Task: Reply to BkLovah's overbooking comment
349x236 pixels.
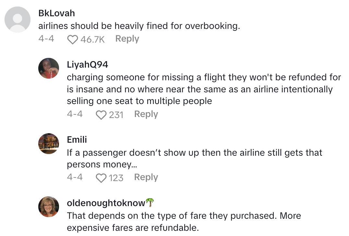Action: click(127, 39)
